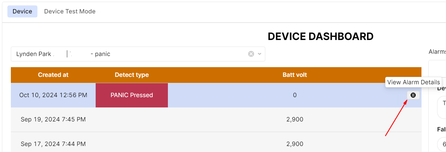Viewport: 446px width, 152px height.
Task: Select the Sep 17, 2024 7:44 PM row
Action: click(x=53, y=144)
